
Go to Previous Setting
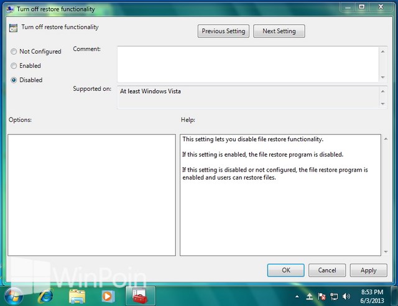tap(223, 31)
